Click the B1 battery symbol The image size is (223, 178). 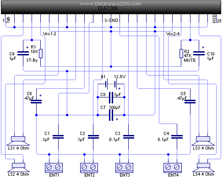click(x=111, y=84)
